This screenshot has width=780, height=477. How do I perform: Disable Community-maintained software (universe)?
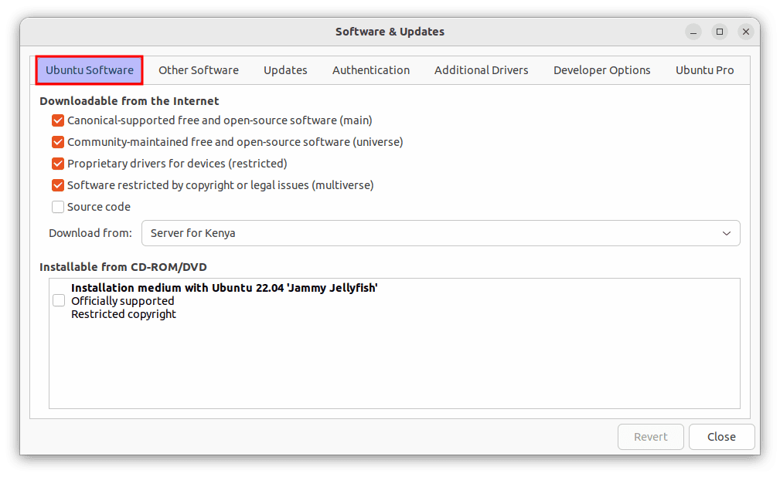[x=58, y=142]
